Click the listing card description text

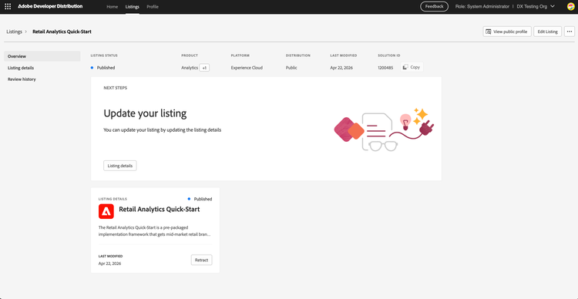[x=154, y=230]
